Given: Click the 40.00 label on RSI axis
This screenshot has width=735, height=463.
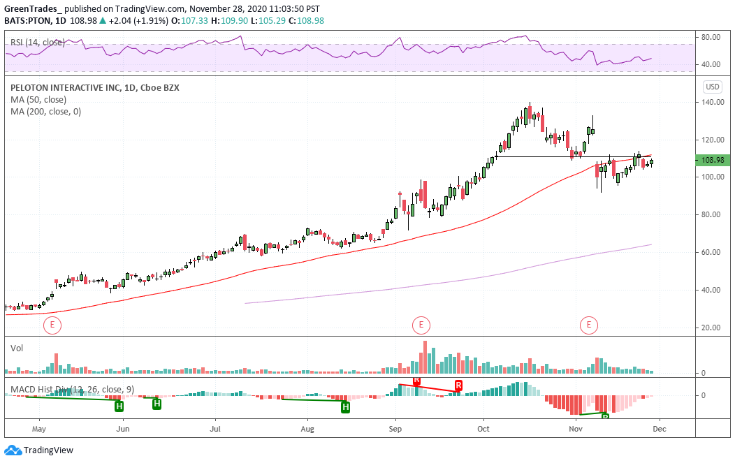Looking at the screenshot, I should [x=711, y=64].
